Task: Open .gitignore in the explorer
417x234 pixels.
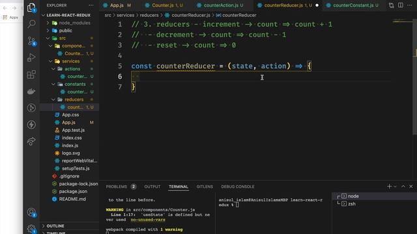Action: coord(69,176)
